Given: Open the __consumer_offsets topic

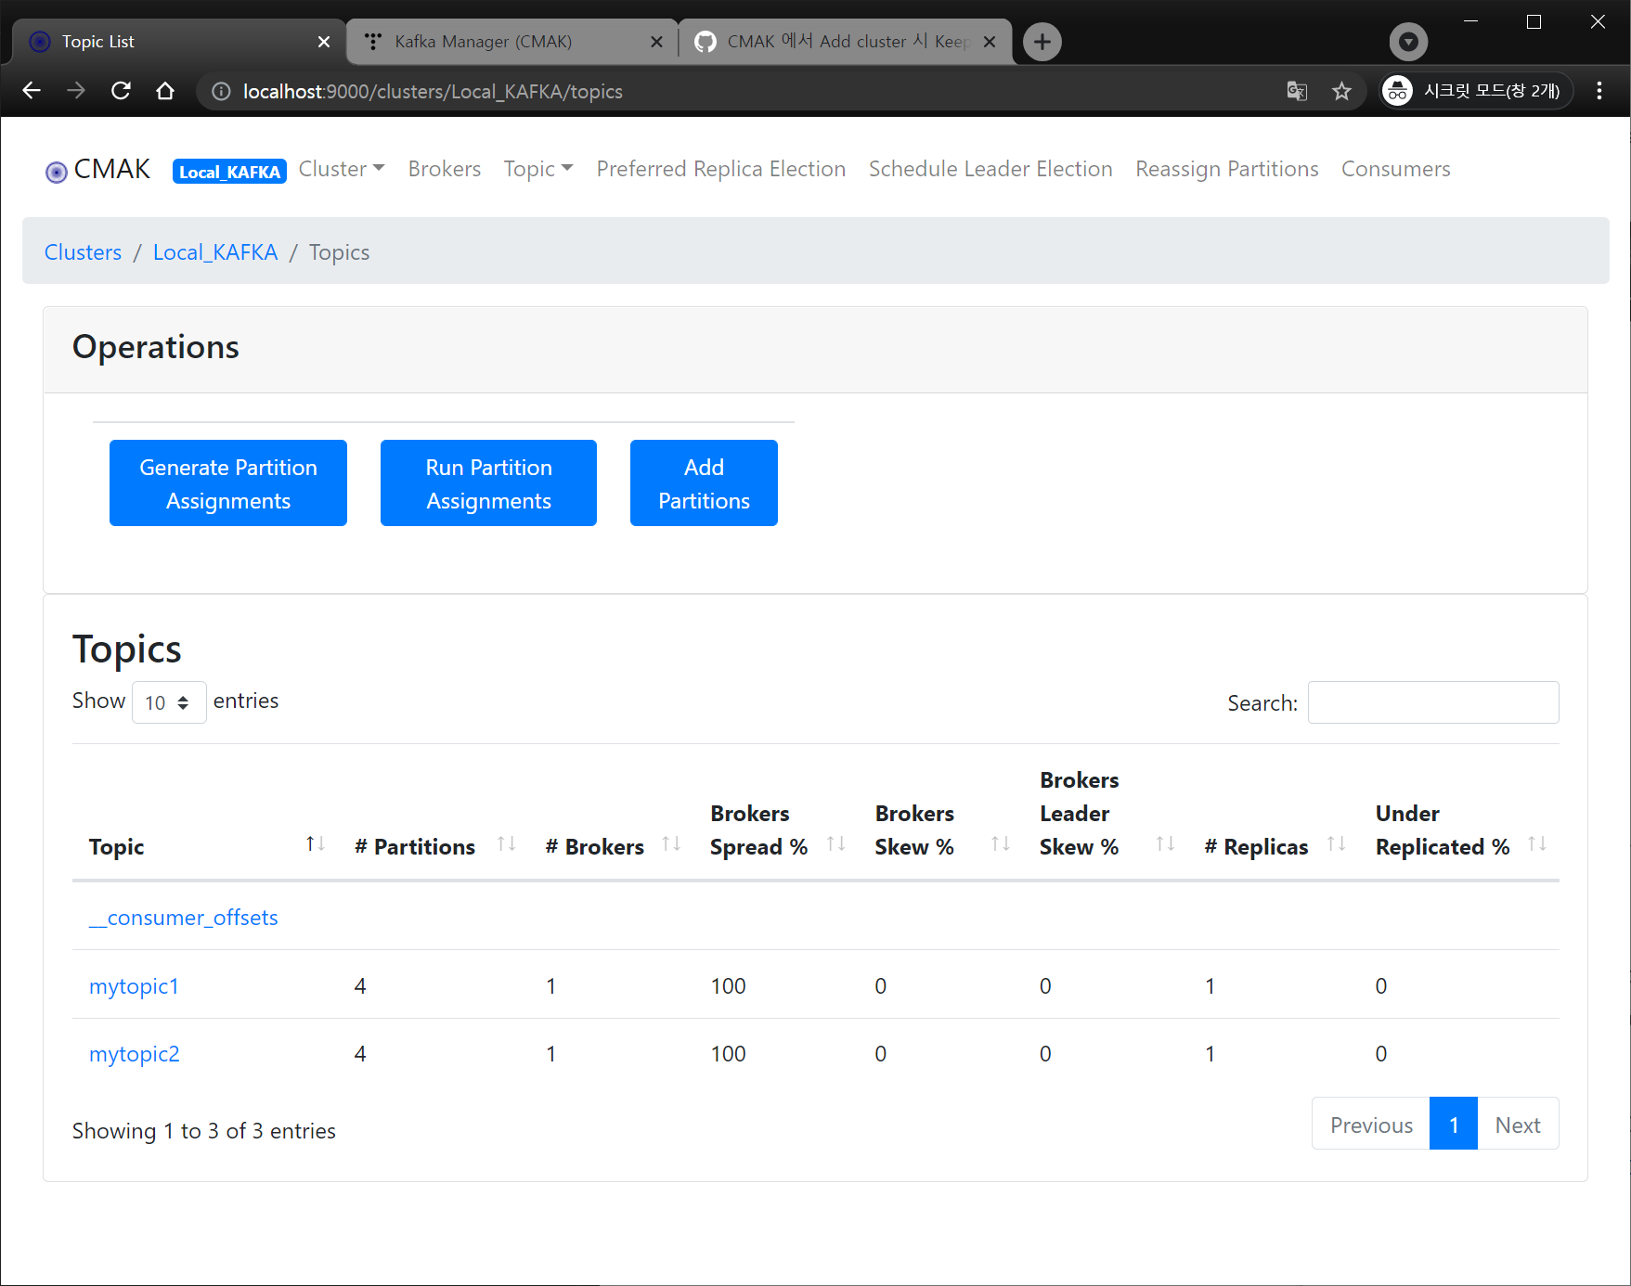Looking at the screenshot, I should (x=184, y=918).
